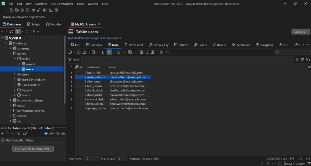The width and height of the screenshot is (311, 166).
Task: Click the Connect plug icon
Action: [33, 10]
